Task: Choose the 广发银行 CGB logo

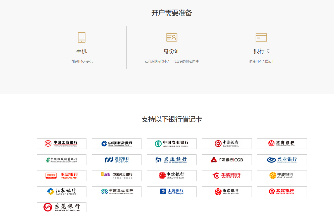Action: coord(227,160)
